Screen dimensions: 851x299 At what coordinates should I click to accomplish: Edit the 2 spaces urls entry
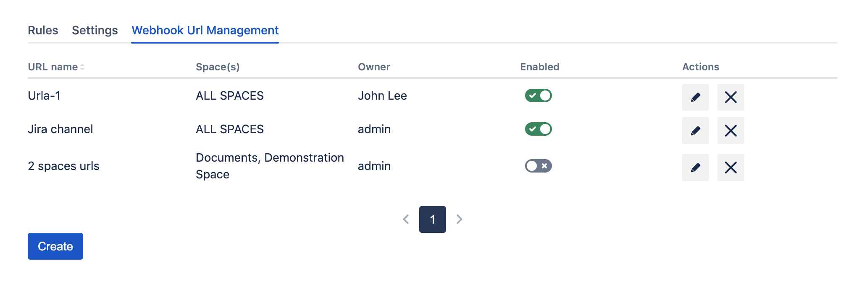[x=695, y=168]
